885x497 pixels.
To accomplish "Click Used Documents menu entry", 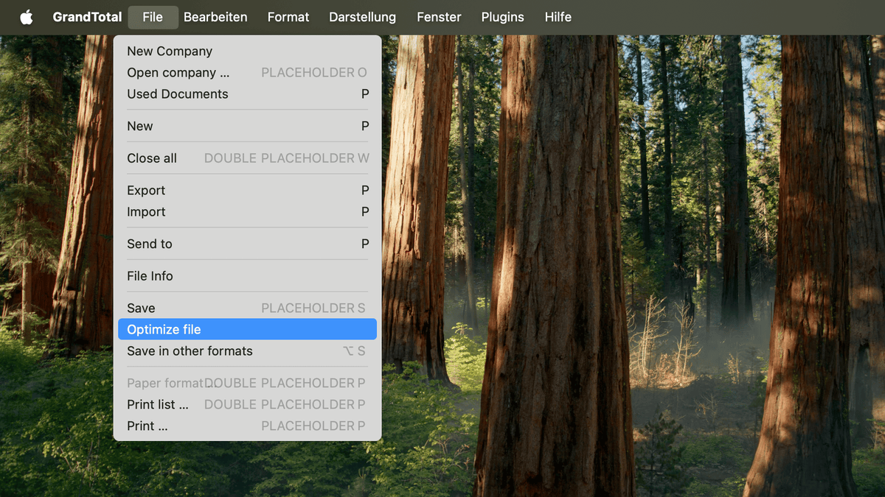I will 177,94.
